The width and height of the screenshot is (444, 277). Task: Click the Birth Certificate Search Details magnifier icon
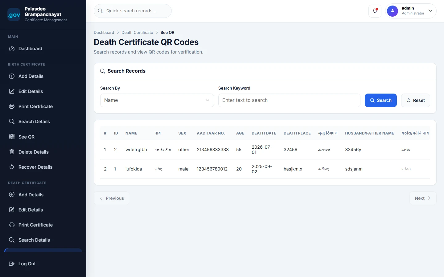(12, 122)
